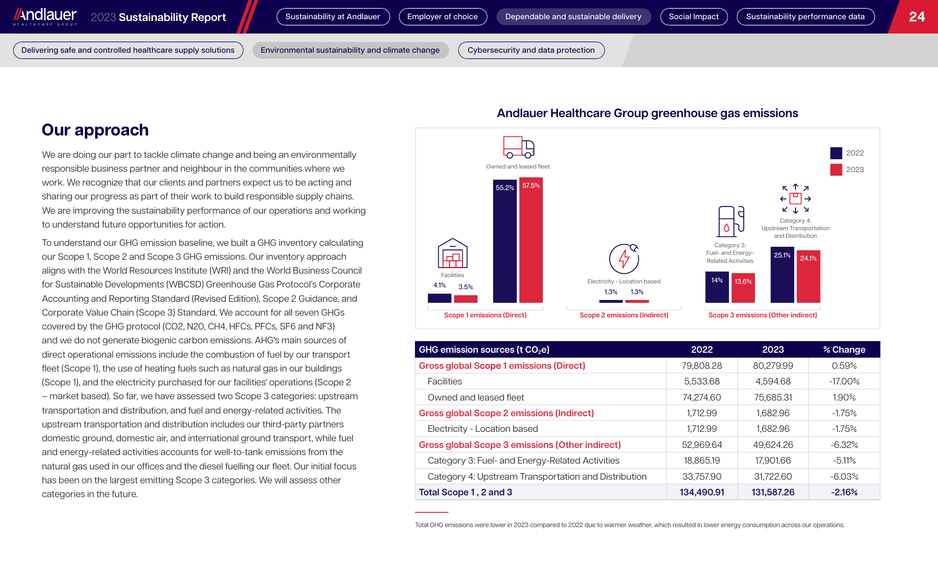Open the Employer of choice tab

pos(443,17)
